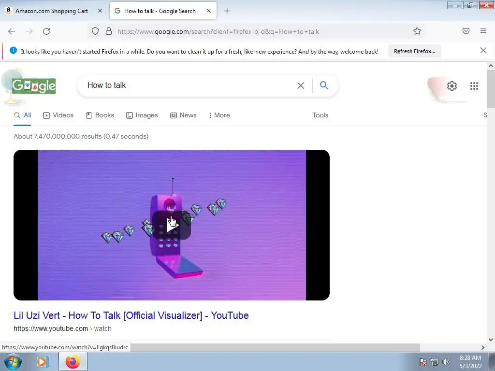This screenshot has width=495, height=371.
Task: Click inside the Google search box
Action: [x=189, y=85]
